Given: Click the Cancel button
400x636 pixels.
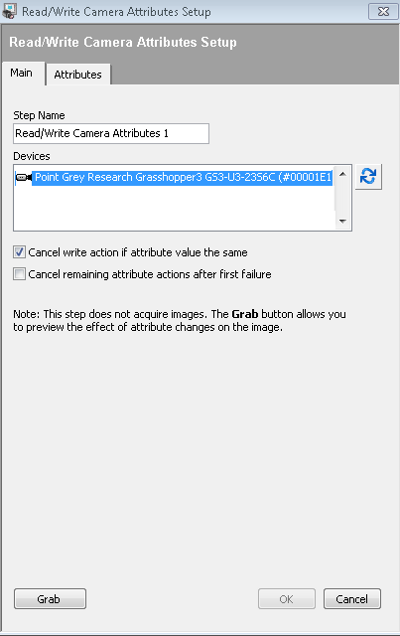Looking at the screenshot, I should tap(351, 598).
